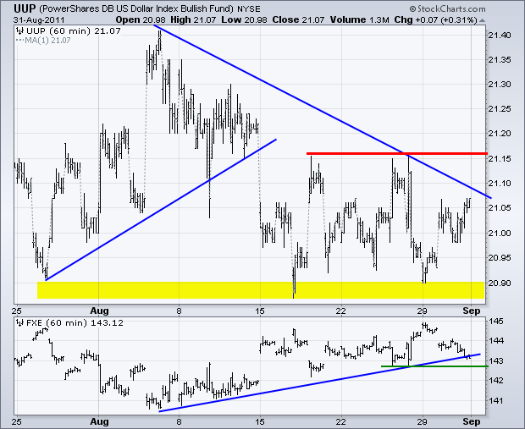This screenshot has width=525, height=429.
Task: Click the 145 axis label in FXE panel
Action: pos(496,322)
